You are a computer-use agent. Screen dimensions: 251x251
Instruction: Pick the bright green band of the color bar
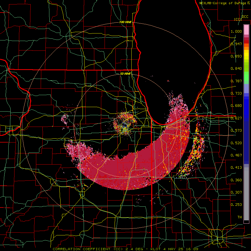246,76
